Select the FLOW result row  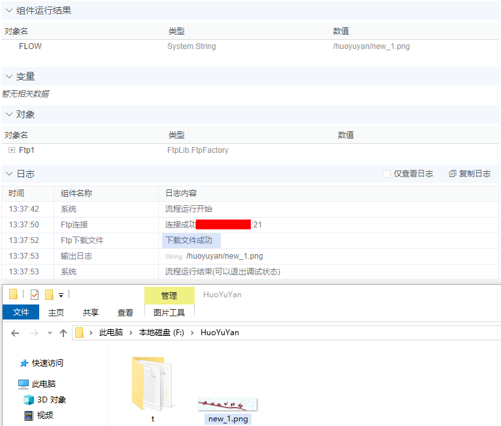coord(250,46)
